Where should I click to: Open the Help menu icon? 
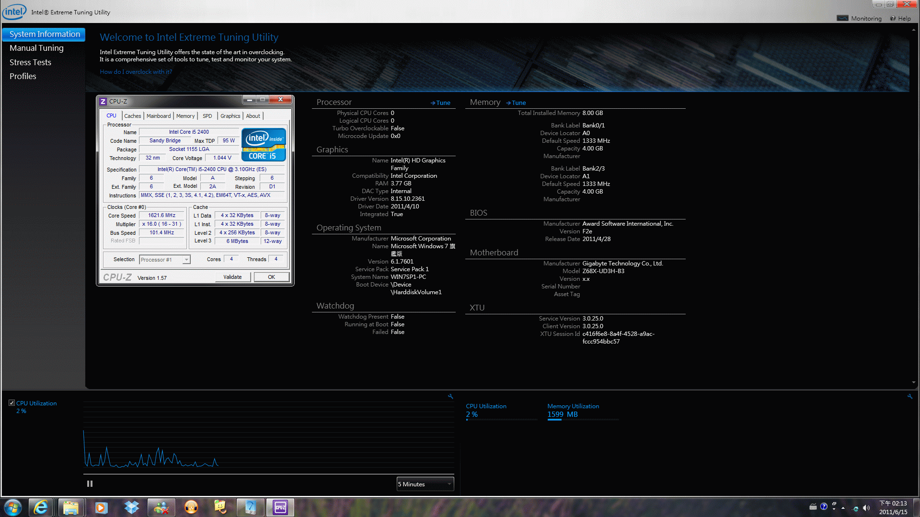(893, 18)
